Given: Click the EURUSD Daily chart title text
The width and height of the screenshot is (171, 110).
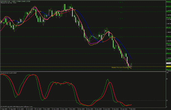Looking at the screenshot, I should pos(15,2).
